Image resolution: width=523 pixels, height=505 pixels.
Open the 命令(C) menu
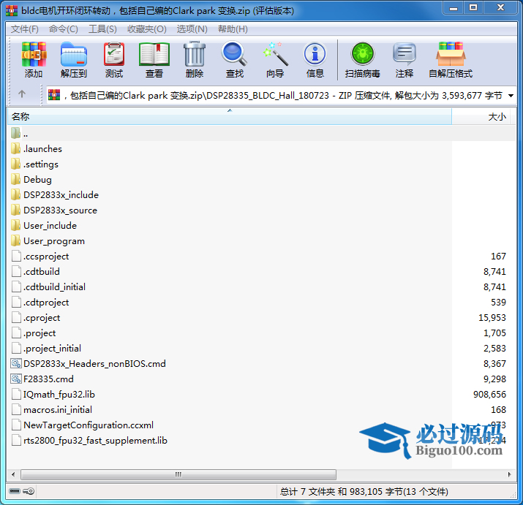pyautogui.click(x=64, y=29)
